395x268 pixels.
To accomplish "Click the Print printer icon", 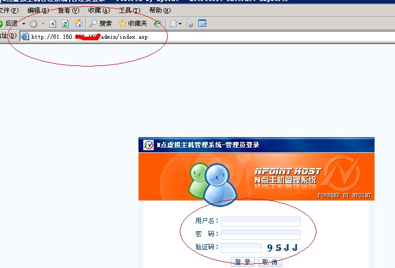I will pos(190,24).
